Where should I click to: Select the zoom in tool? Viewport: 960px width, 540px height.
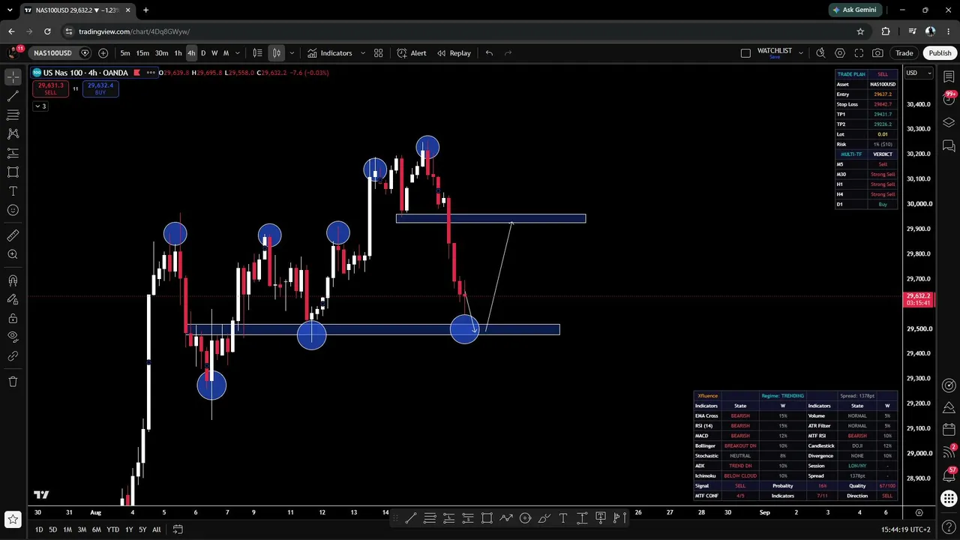tap(13, 254)
